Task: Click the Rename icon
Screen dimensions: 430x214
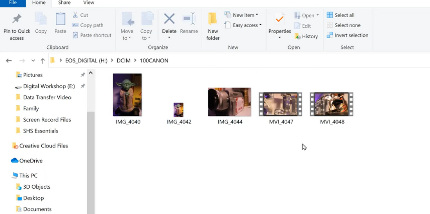Action: click(189, 19)
